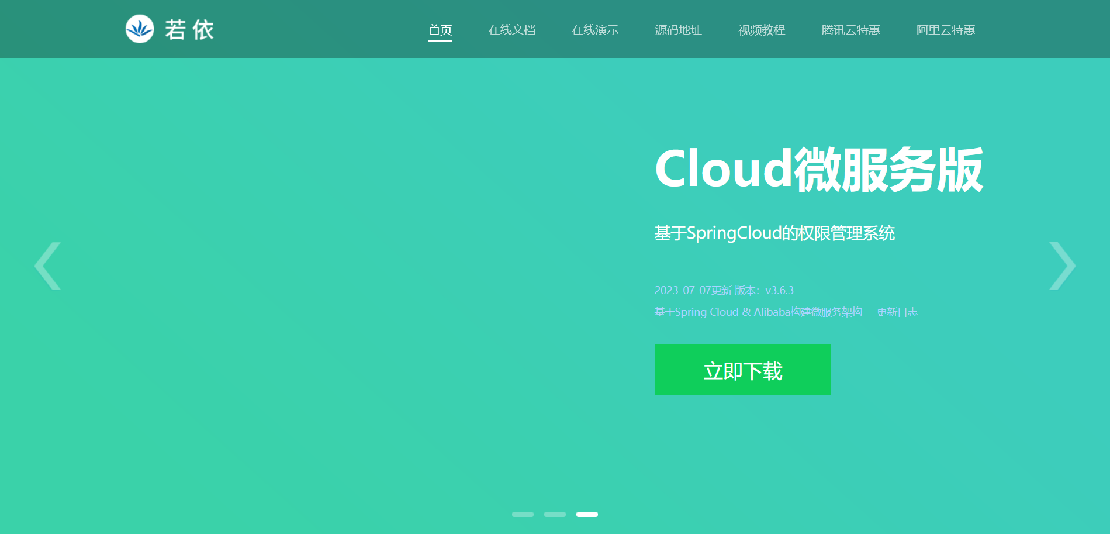Select the 源码地址 nav link
Image resolution: width=1110 pixels, height=534 pixels.
point(678,30)
